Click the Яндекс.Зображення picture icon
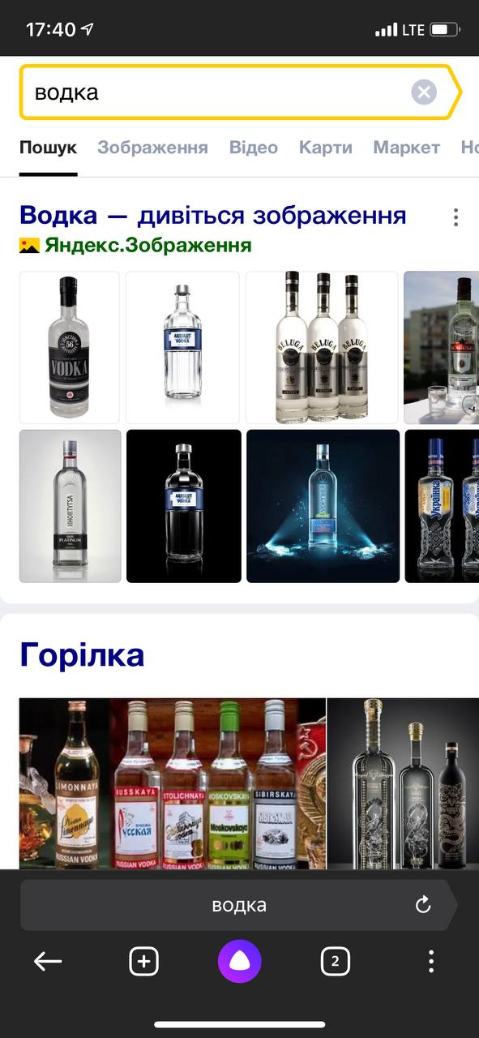The image size is (479, 1038). (x=29, y=245)
